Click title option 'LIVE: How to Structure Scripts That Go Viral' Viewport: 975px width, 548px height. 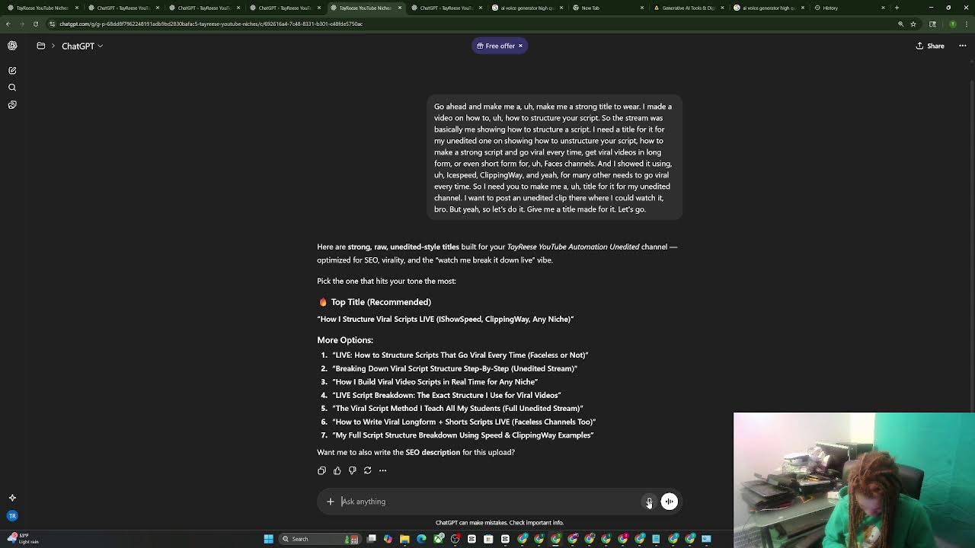click(460, 355)
